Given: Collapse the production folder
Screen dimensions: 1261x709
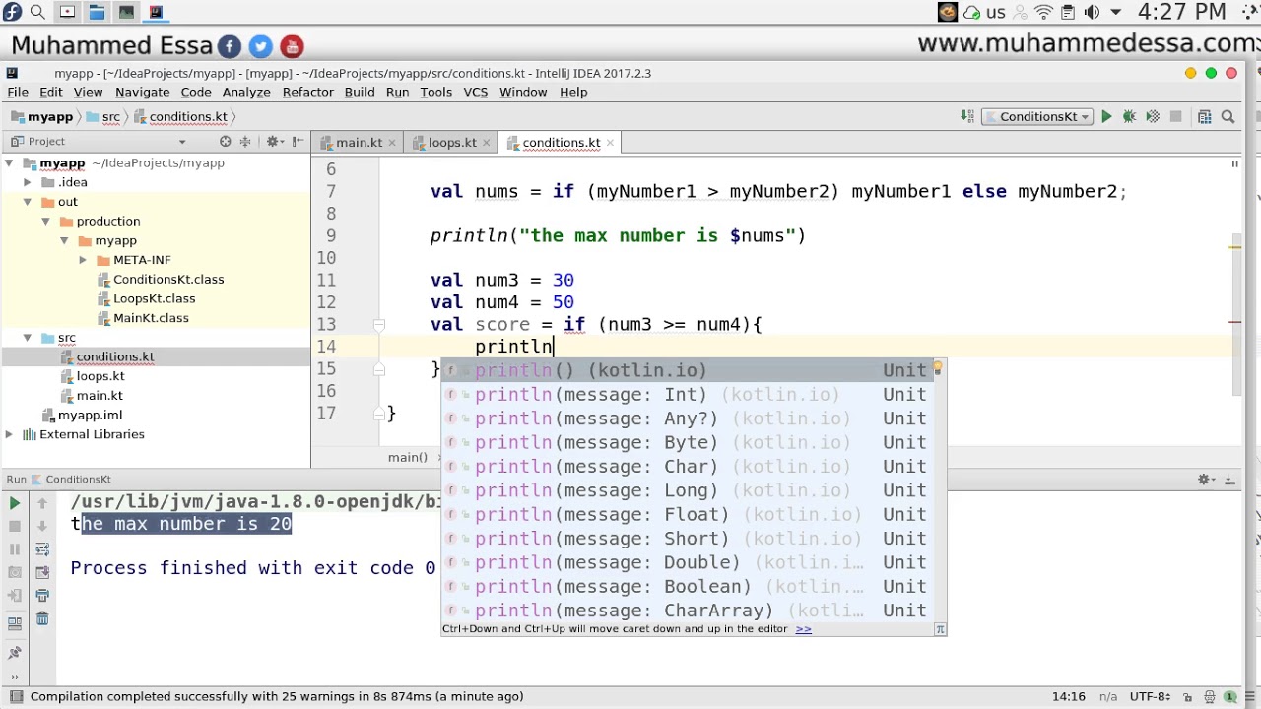Looking at the screenshot, I should 45,222.
